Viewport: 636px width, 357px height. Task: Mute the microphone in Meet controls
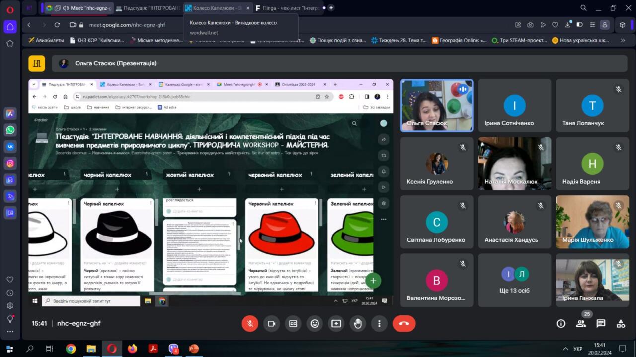tap(250, 324)
